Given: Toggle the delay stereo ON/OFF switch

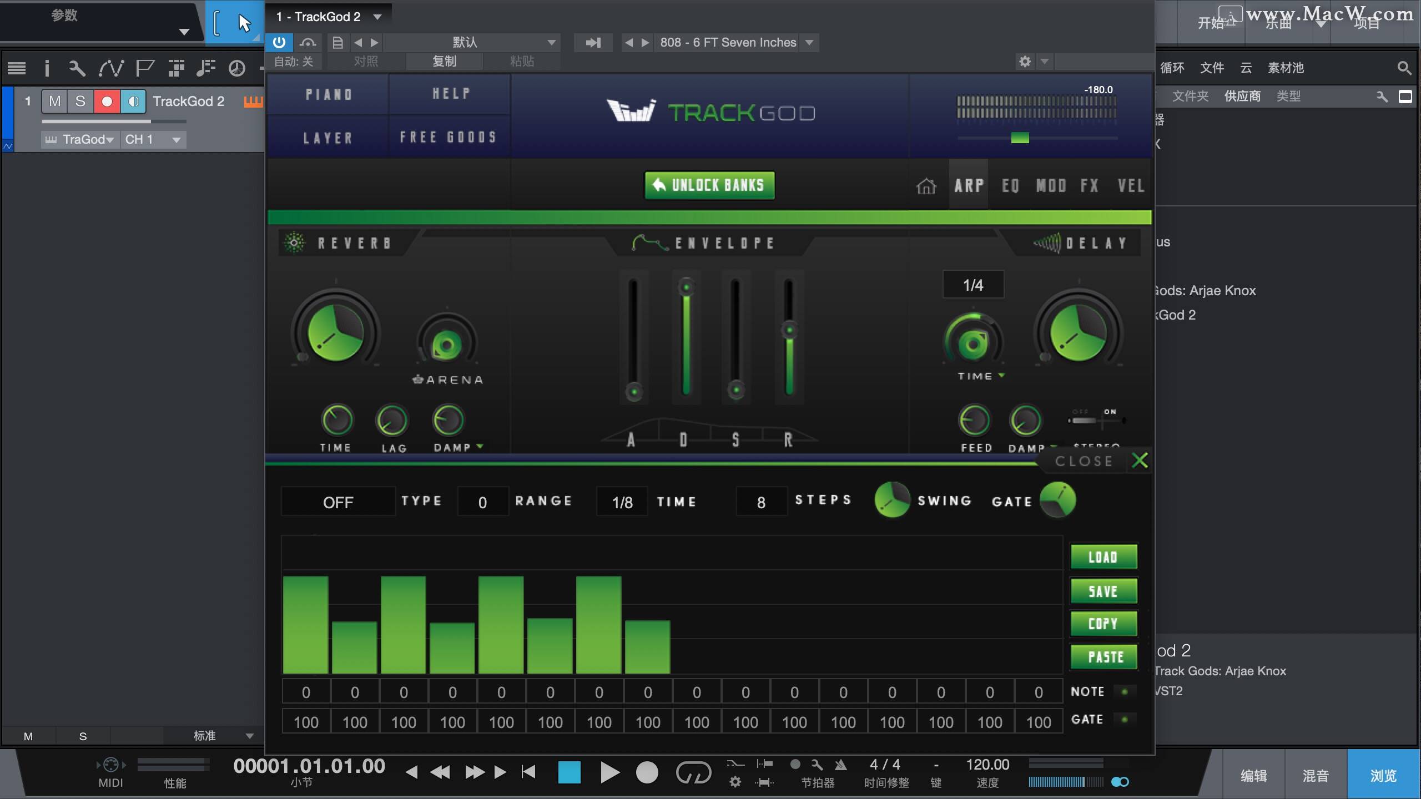Looking at the screenshot, I should tap(1096, 421).
